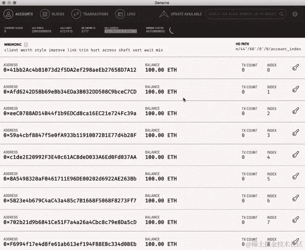Select the mnemonic phrase text
Image resolution: width=305 pixels, height=250 pixels.
coord(83,50)
